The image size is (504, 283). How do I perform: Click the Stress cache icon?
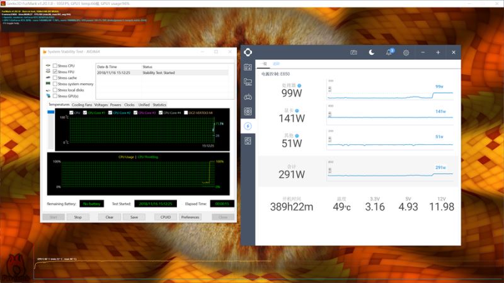[x=49, y=78]
